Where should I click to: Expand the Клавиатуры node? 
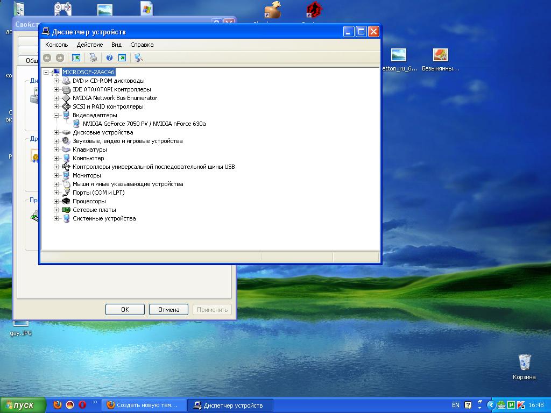coord(56,149)
